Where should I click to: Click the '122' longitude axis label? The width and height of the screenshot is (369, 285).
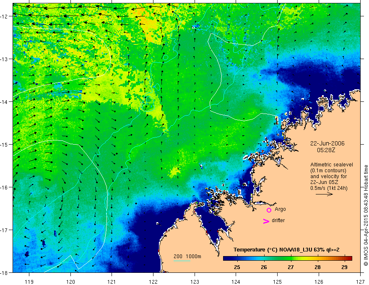coord(153,282)
